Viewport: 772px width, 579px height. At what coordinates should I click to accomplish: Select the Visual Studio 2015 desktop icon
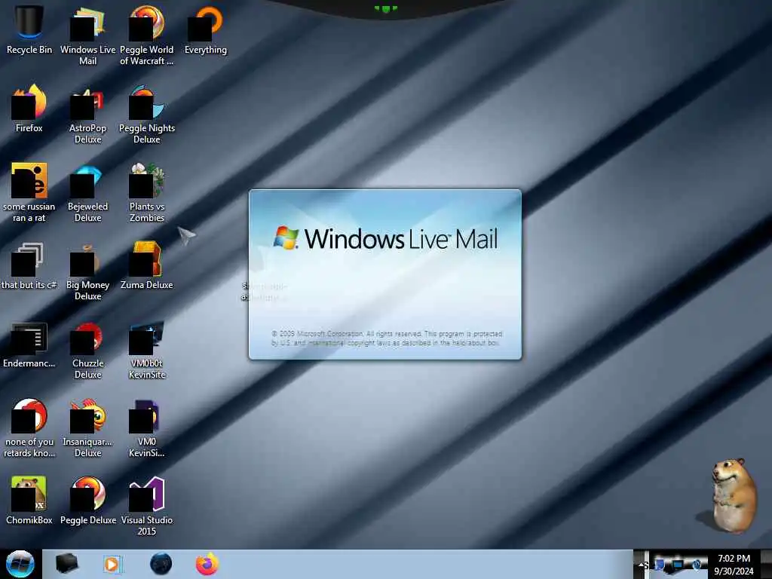tap(147, 506)
